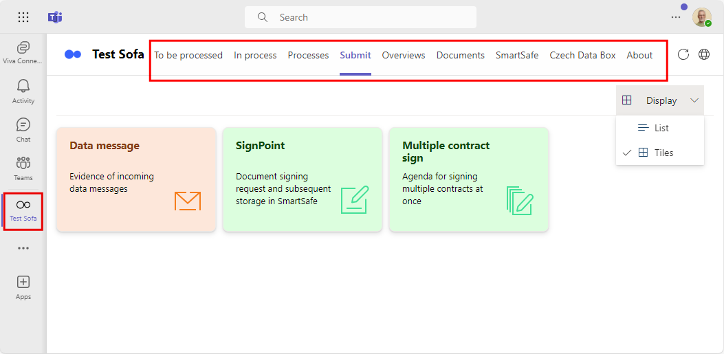The image size is (724, 354).
Task: Open the Data message tile
Action: click(136, 179)
